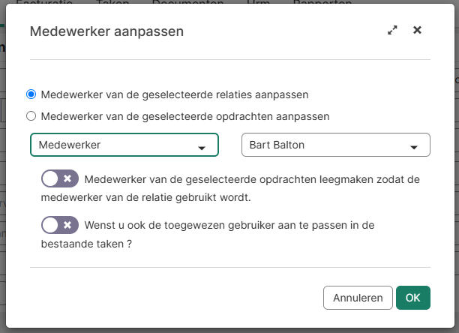
Task: Click the Annuleren button
Action: [x=358, y=298]
